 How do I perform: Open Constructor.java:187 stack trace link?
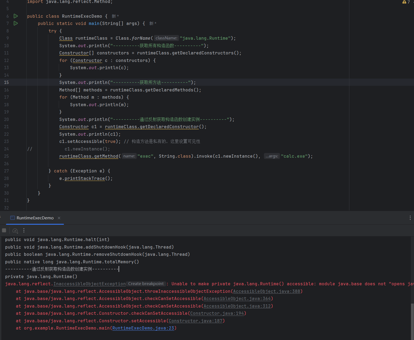pyautogui.click(x=195, y=321)
